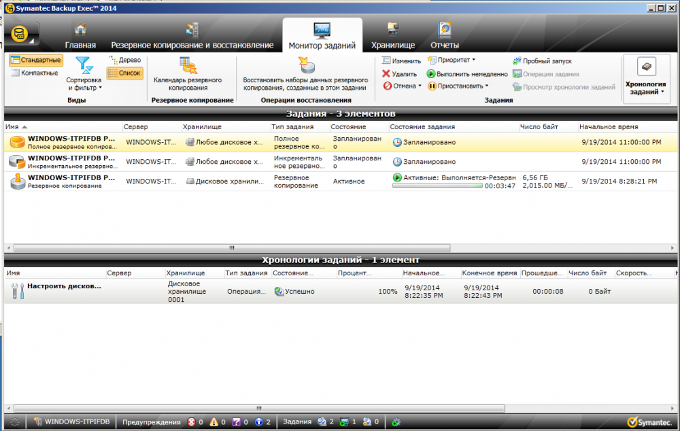Image resolution: width=680 pixels, height=431 pixels.
Task: Click the green gear services icon
Action: pos(396,422)
